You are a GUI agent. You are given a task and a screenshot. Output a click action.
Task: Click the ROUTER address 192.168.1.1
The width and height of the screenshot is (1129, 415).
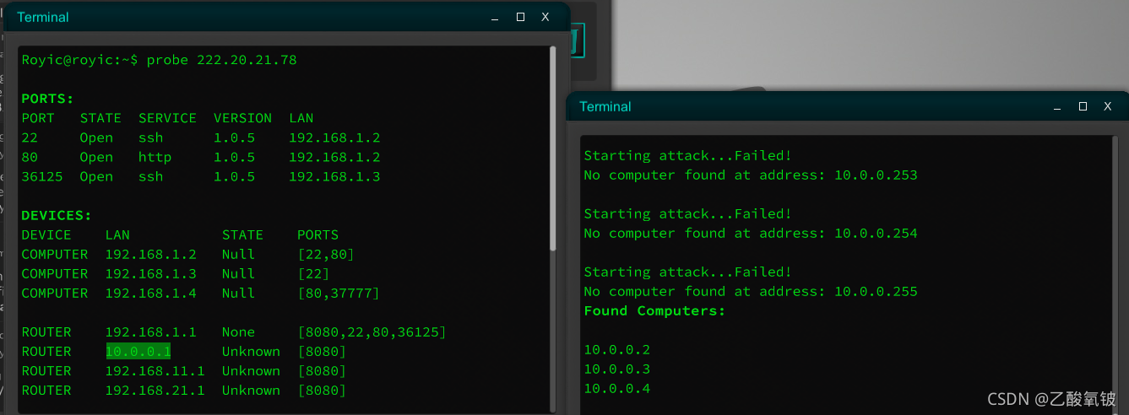tap(150, 331)
